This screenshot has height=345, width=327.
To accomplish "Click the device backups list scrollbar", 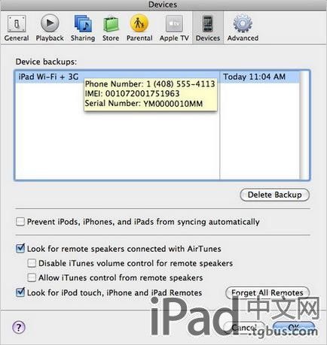I will (x=304, y=126).
